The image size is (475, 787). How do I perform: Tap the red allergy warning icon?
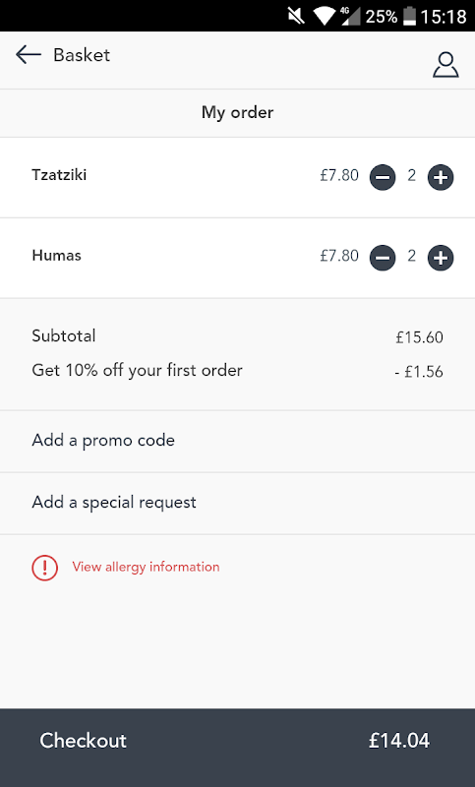(x=44, y=568)
